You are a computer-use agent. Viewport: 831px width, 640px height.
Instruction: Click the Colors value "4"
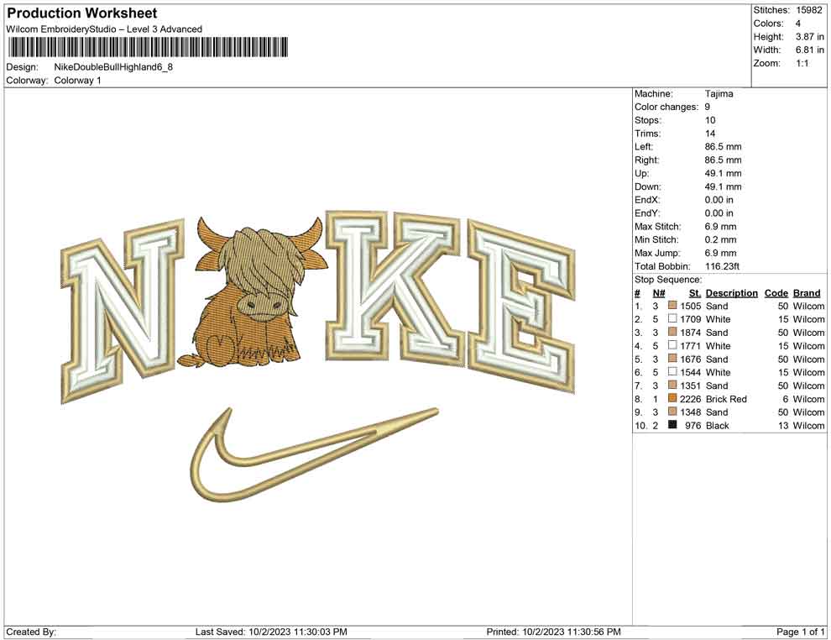point(797,24)
